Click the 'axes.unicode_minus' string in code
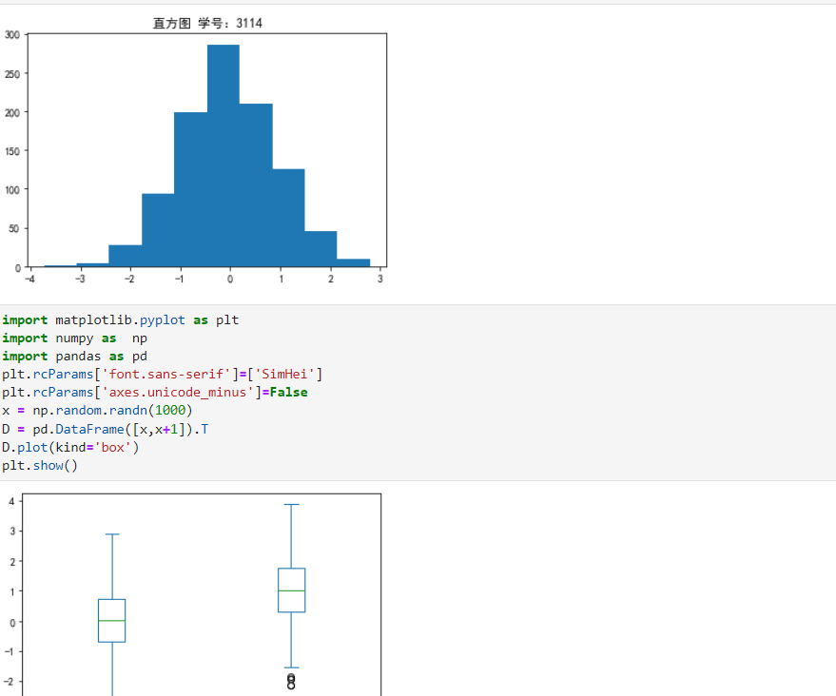The width and height of the screenshot is (836, 696). 178,393
